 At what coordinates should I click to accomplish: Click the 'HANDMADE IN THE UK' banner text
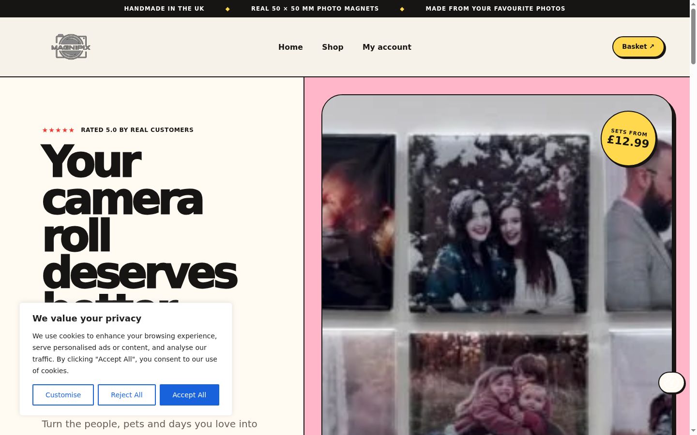click(164, 9)
